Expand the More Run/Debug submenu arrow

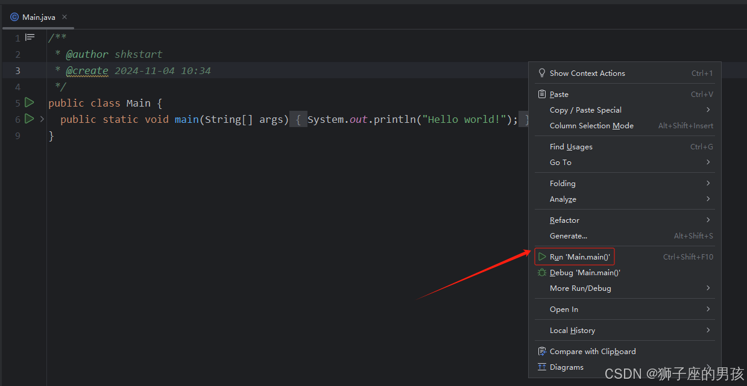(708, 288)
